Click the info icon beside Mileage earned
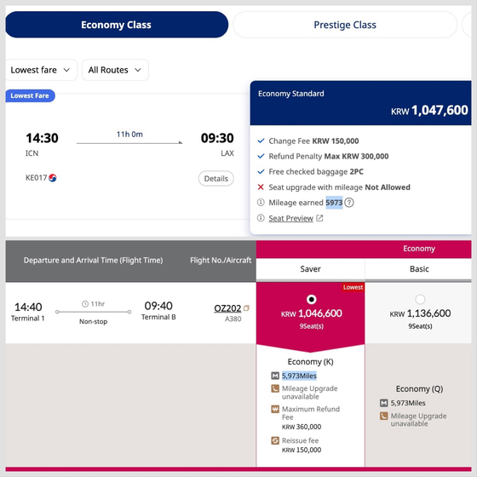477x477 pixels. click(x=261, y=203)
